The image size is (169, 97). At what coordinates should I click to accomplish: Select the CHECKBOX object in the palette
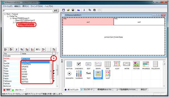point(79,65)
